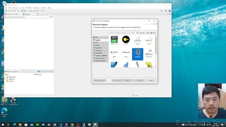Image resolution: width=226 pixels, height=127 pixels.
Task: Select the Hadoop / BigData category
Action: (100, 56)
